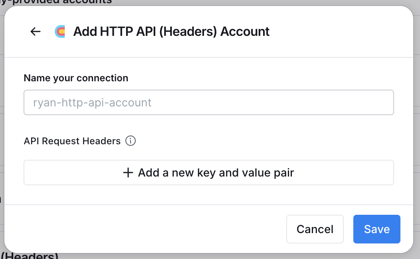Focus the connection name input field

(x=209, y=102)
